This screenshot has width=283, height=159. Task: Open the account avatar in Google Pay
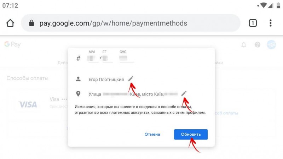point(271,45)
